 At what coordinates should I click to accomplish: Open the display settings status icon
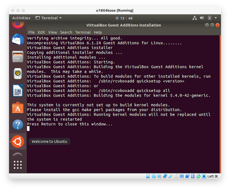coord(182,176)
